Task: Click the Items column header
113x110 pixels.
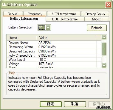Action: point(21,38)
